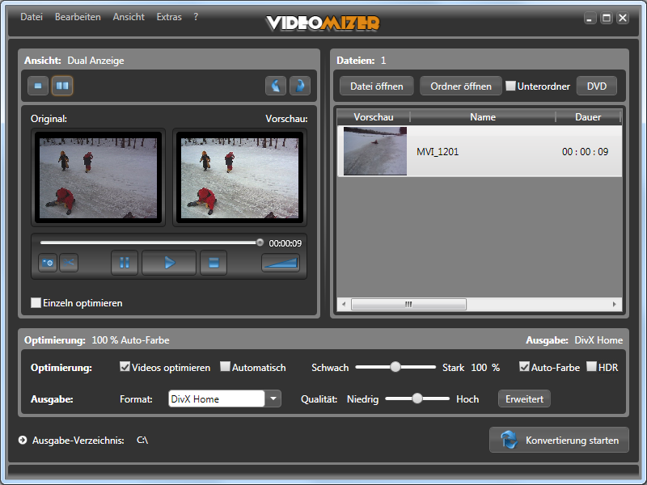This screenshot has width=647, height=485.
Task: Click the scissors cut icon
Action: click(69, 263)
